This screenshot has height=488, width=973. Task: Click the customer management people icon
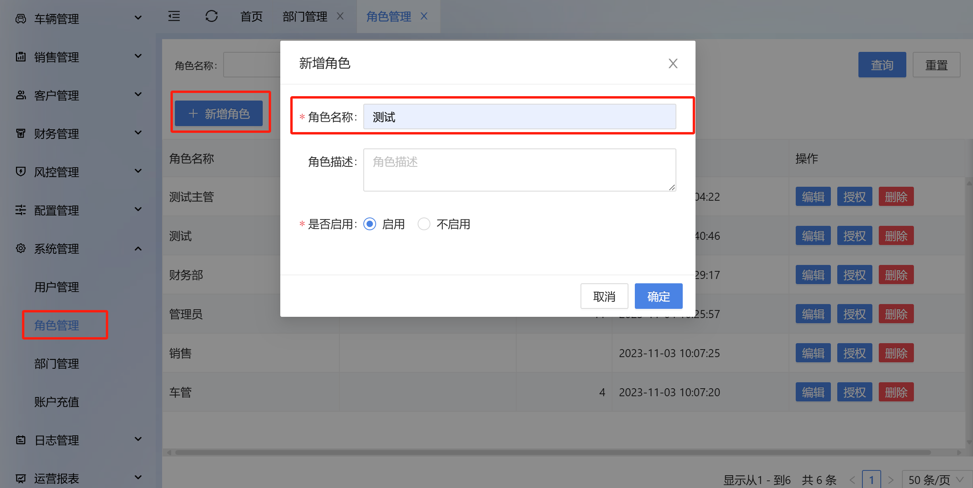(21, 95)
